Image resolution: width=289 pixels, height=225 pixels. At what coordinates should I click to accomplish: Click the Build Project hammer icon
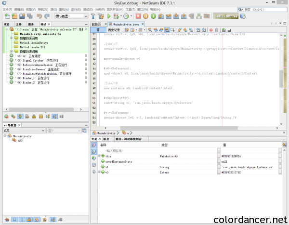(93, 16)
